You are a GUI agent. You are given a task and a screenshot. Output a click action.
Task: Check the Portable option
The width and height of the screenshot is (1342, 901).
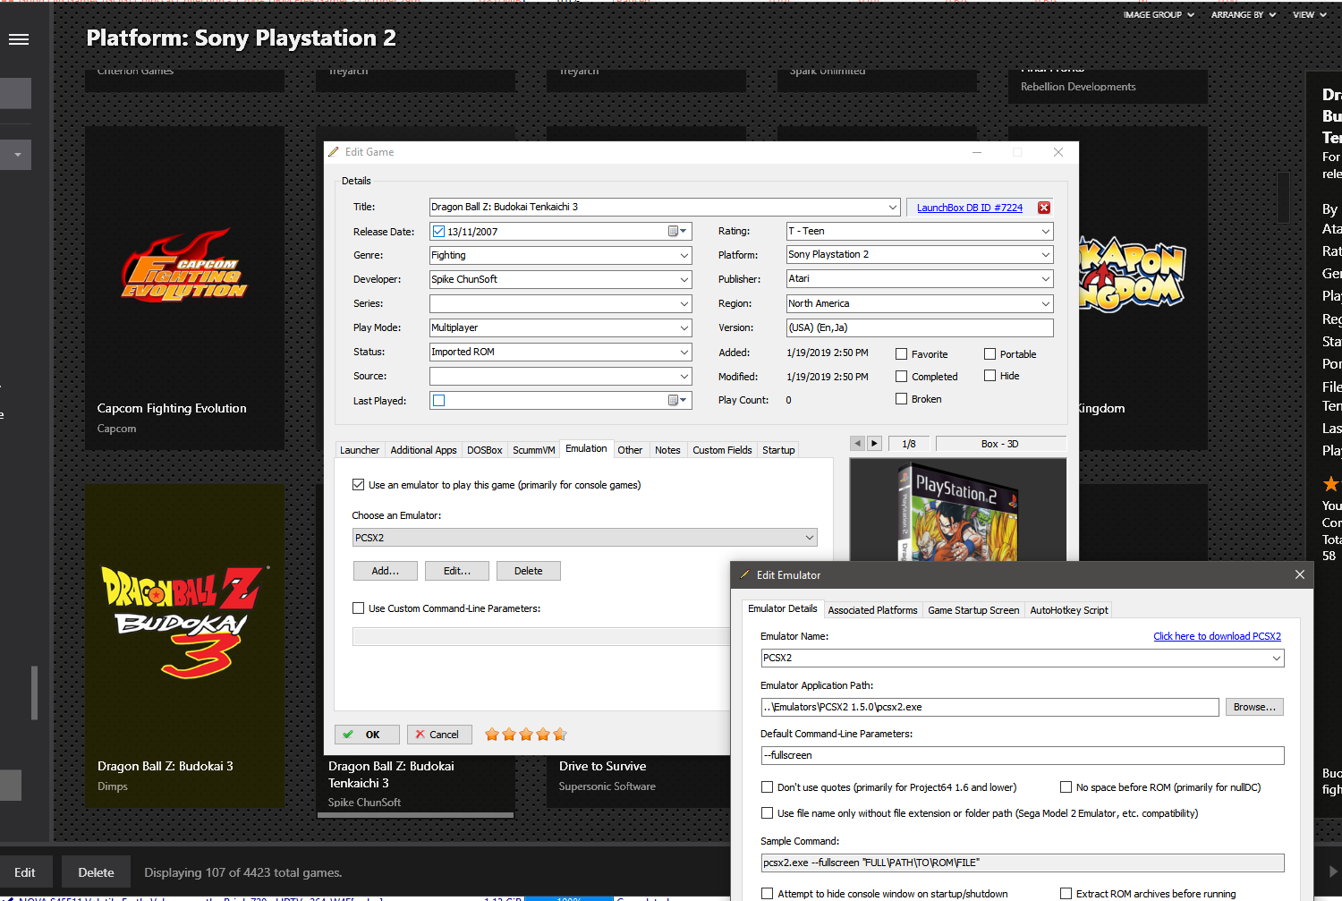[x=990, y=354]
